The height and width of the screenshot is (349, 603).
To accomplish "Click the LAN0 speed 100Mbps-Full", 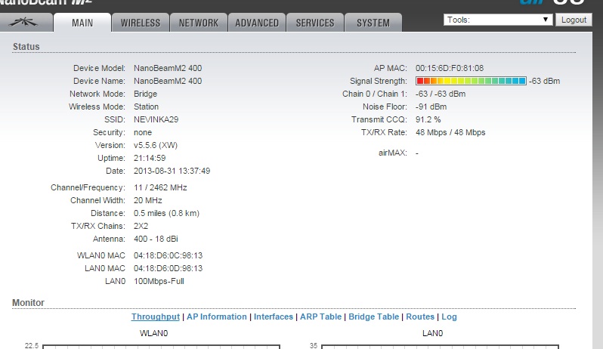I will 159,281.
